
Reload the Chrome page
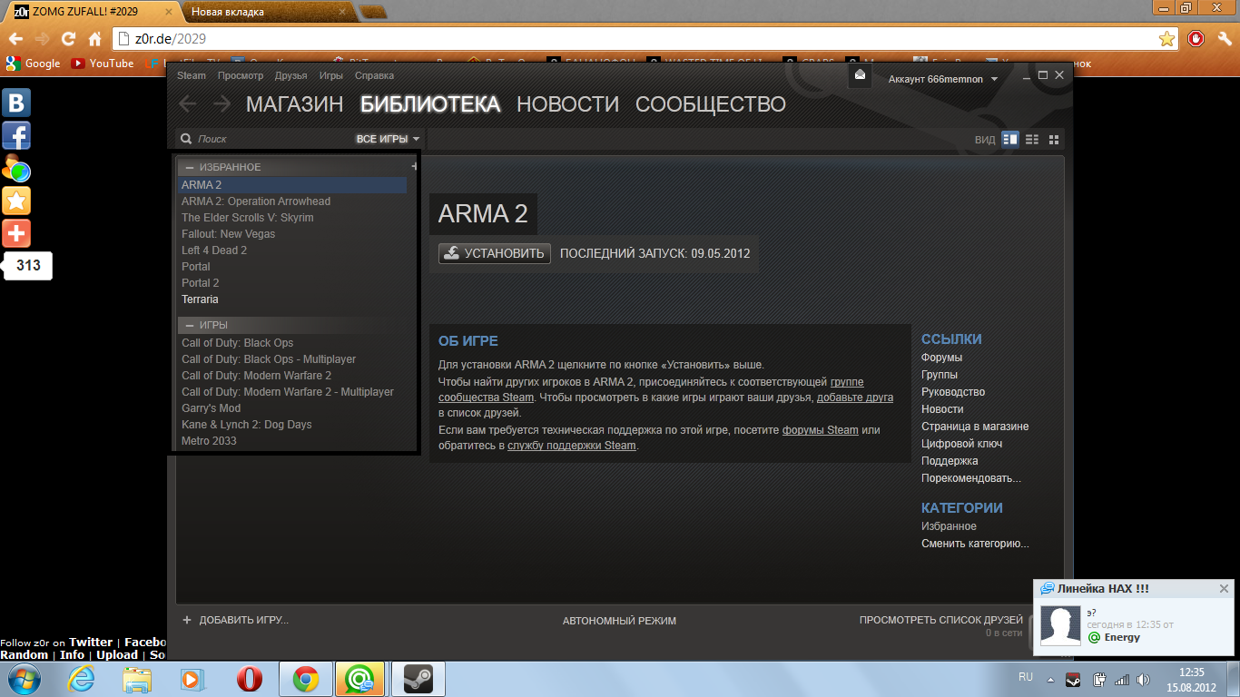click(x=68, y=39)
